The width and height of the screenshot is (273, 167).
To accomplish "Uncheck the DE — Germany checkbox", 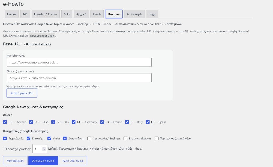I will 74,122.
